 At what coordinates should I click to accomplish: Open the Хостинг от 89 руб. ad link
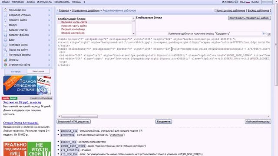(x=22, y=102)
